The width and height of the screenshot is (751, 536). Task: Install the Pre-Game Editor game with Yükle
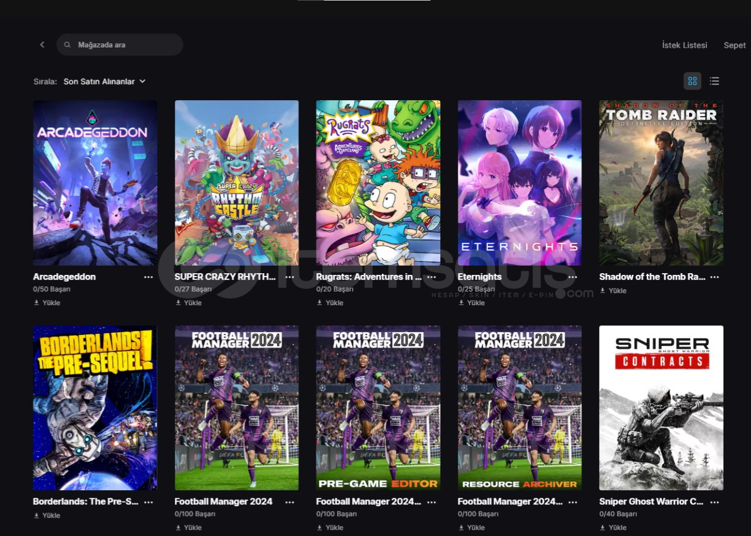330,527
